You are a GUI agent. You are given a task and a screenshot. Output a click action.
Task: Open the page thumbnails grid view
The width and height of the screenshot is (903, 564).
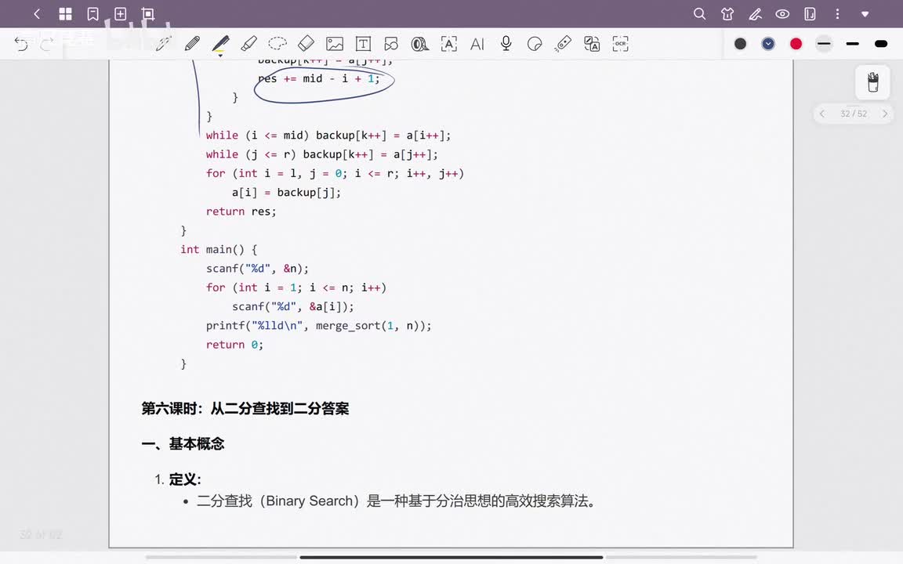65,14
